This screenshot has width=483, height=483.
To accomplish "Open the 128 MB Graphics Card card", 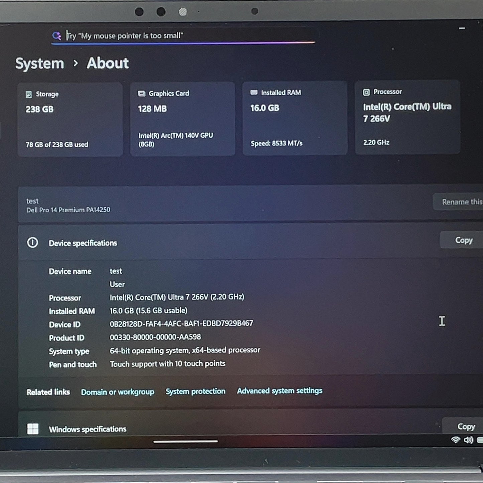I will click(x=183, y=119).
